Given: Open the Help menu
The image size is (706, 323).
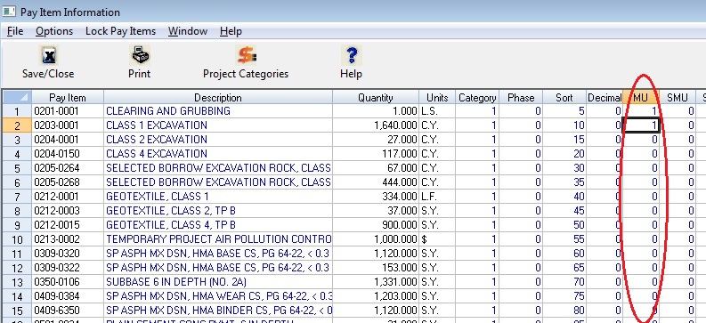Looking at the screenshot, I should pyautogui.click(x=231, y=31).
